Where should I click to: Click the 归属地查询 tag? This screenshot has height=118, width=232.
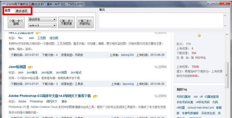click(x=212, y=97)
